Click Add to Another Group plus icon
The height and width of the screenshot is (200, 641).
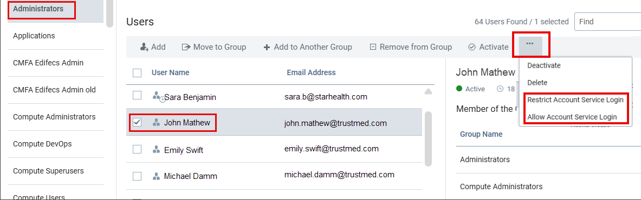point(267,48)
